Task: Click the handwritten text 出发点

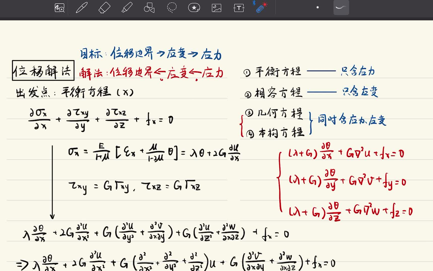Action: click(x=33, y=93)
